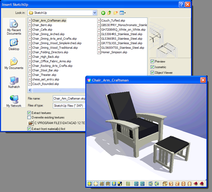Select Chair_Dining_Arched.skp
This screenshot has height=192, width=212.
point(46,34)
